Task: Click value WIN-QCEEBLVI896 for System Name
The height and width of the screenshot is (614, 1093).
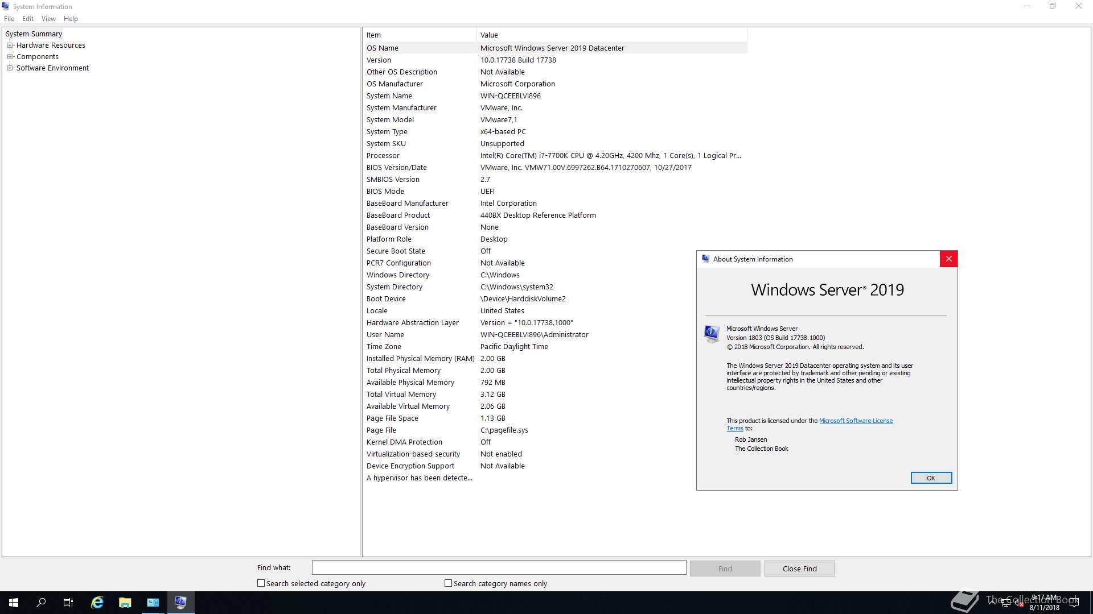Action: 511,96
